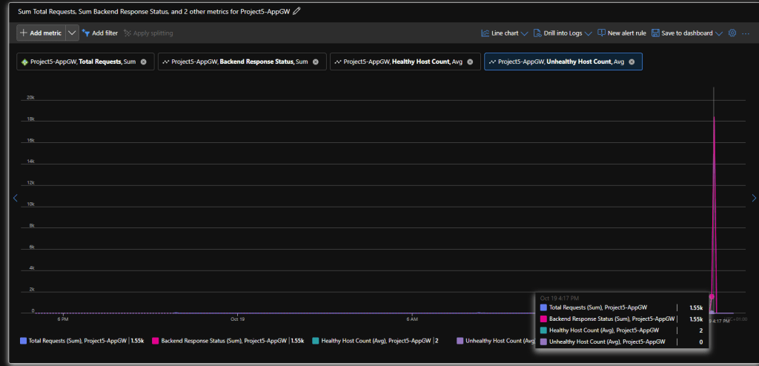Click the pencil icon to edit chart title

(x=297, y=11)
